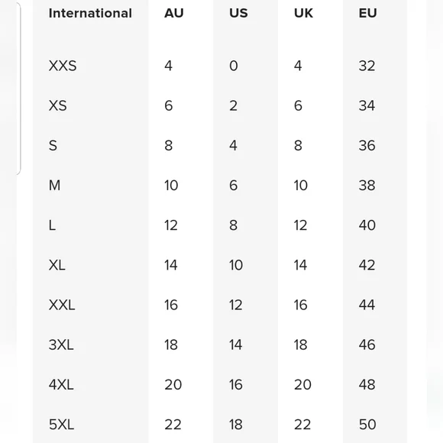Screen dimensions: 443x443
Task: Click EU size 50 in 5XL row
Action: 367,425
